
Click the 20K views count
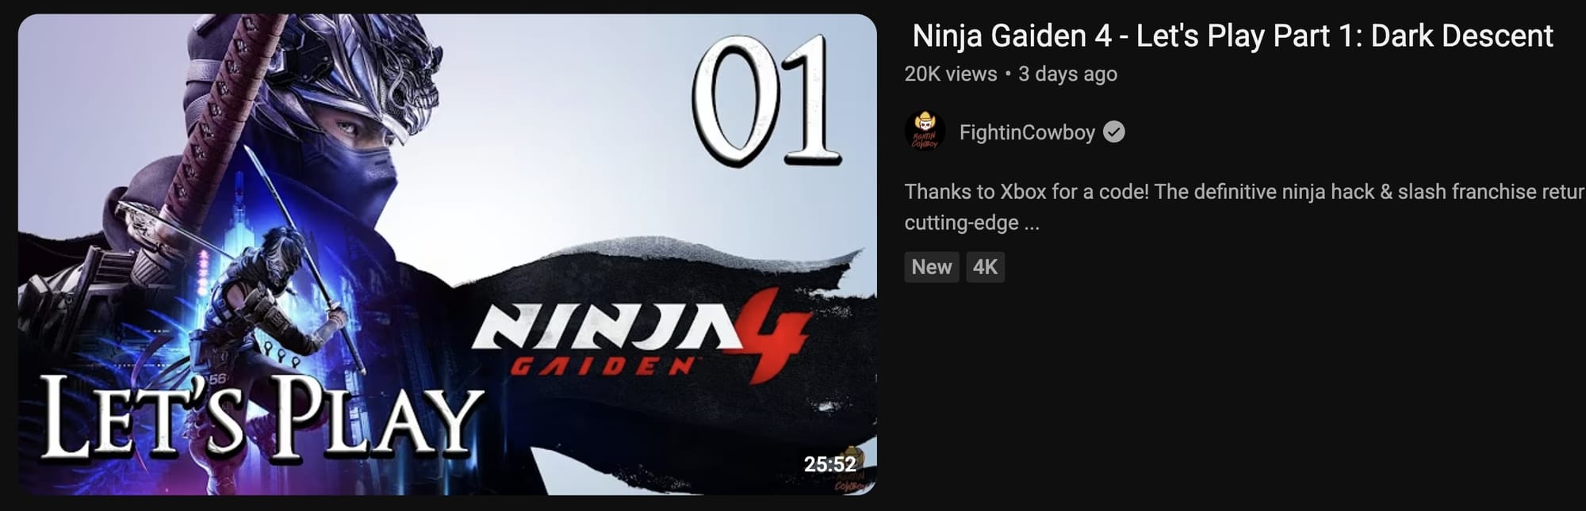click(x=951, y=74)
